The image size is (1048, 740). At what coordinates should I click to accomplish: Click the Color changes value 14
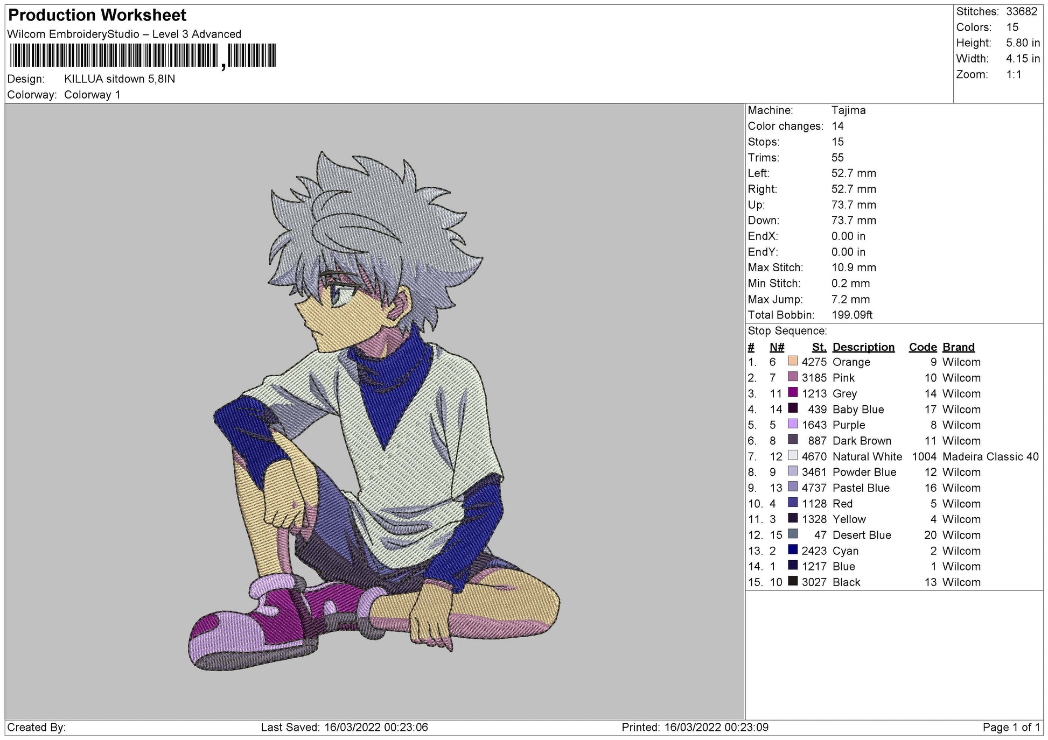[837, 126]
